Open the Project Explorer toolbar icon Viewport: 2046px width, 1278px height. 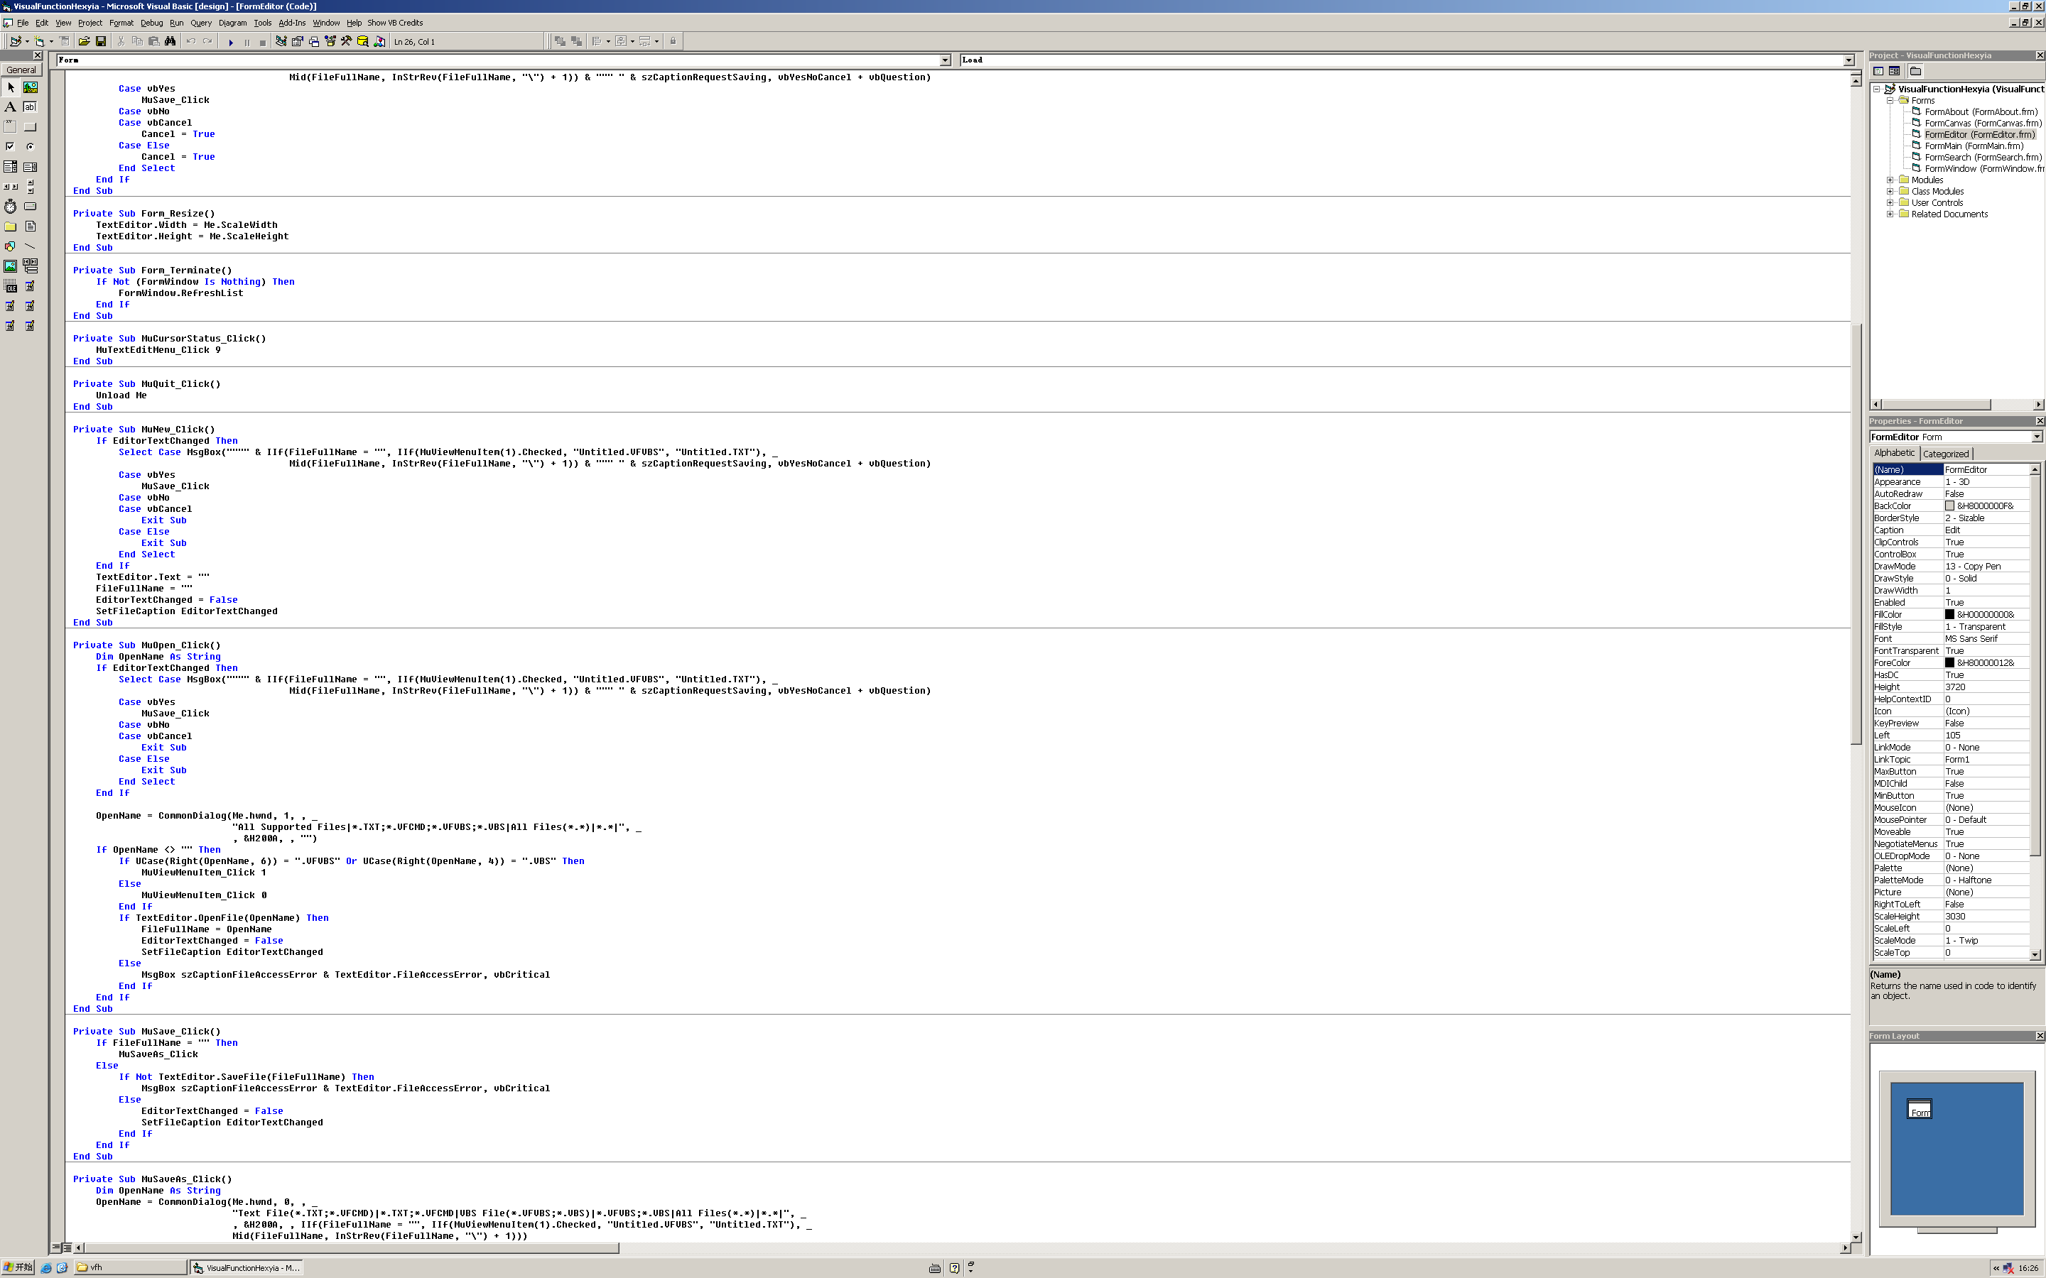click(281, 41)
